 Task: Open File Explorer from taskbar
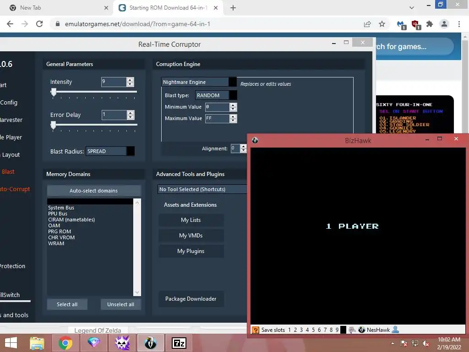(x=37, y=343)
